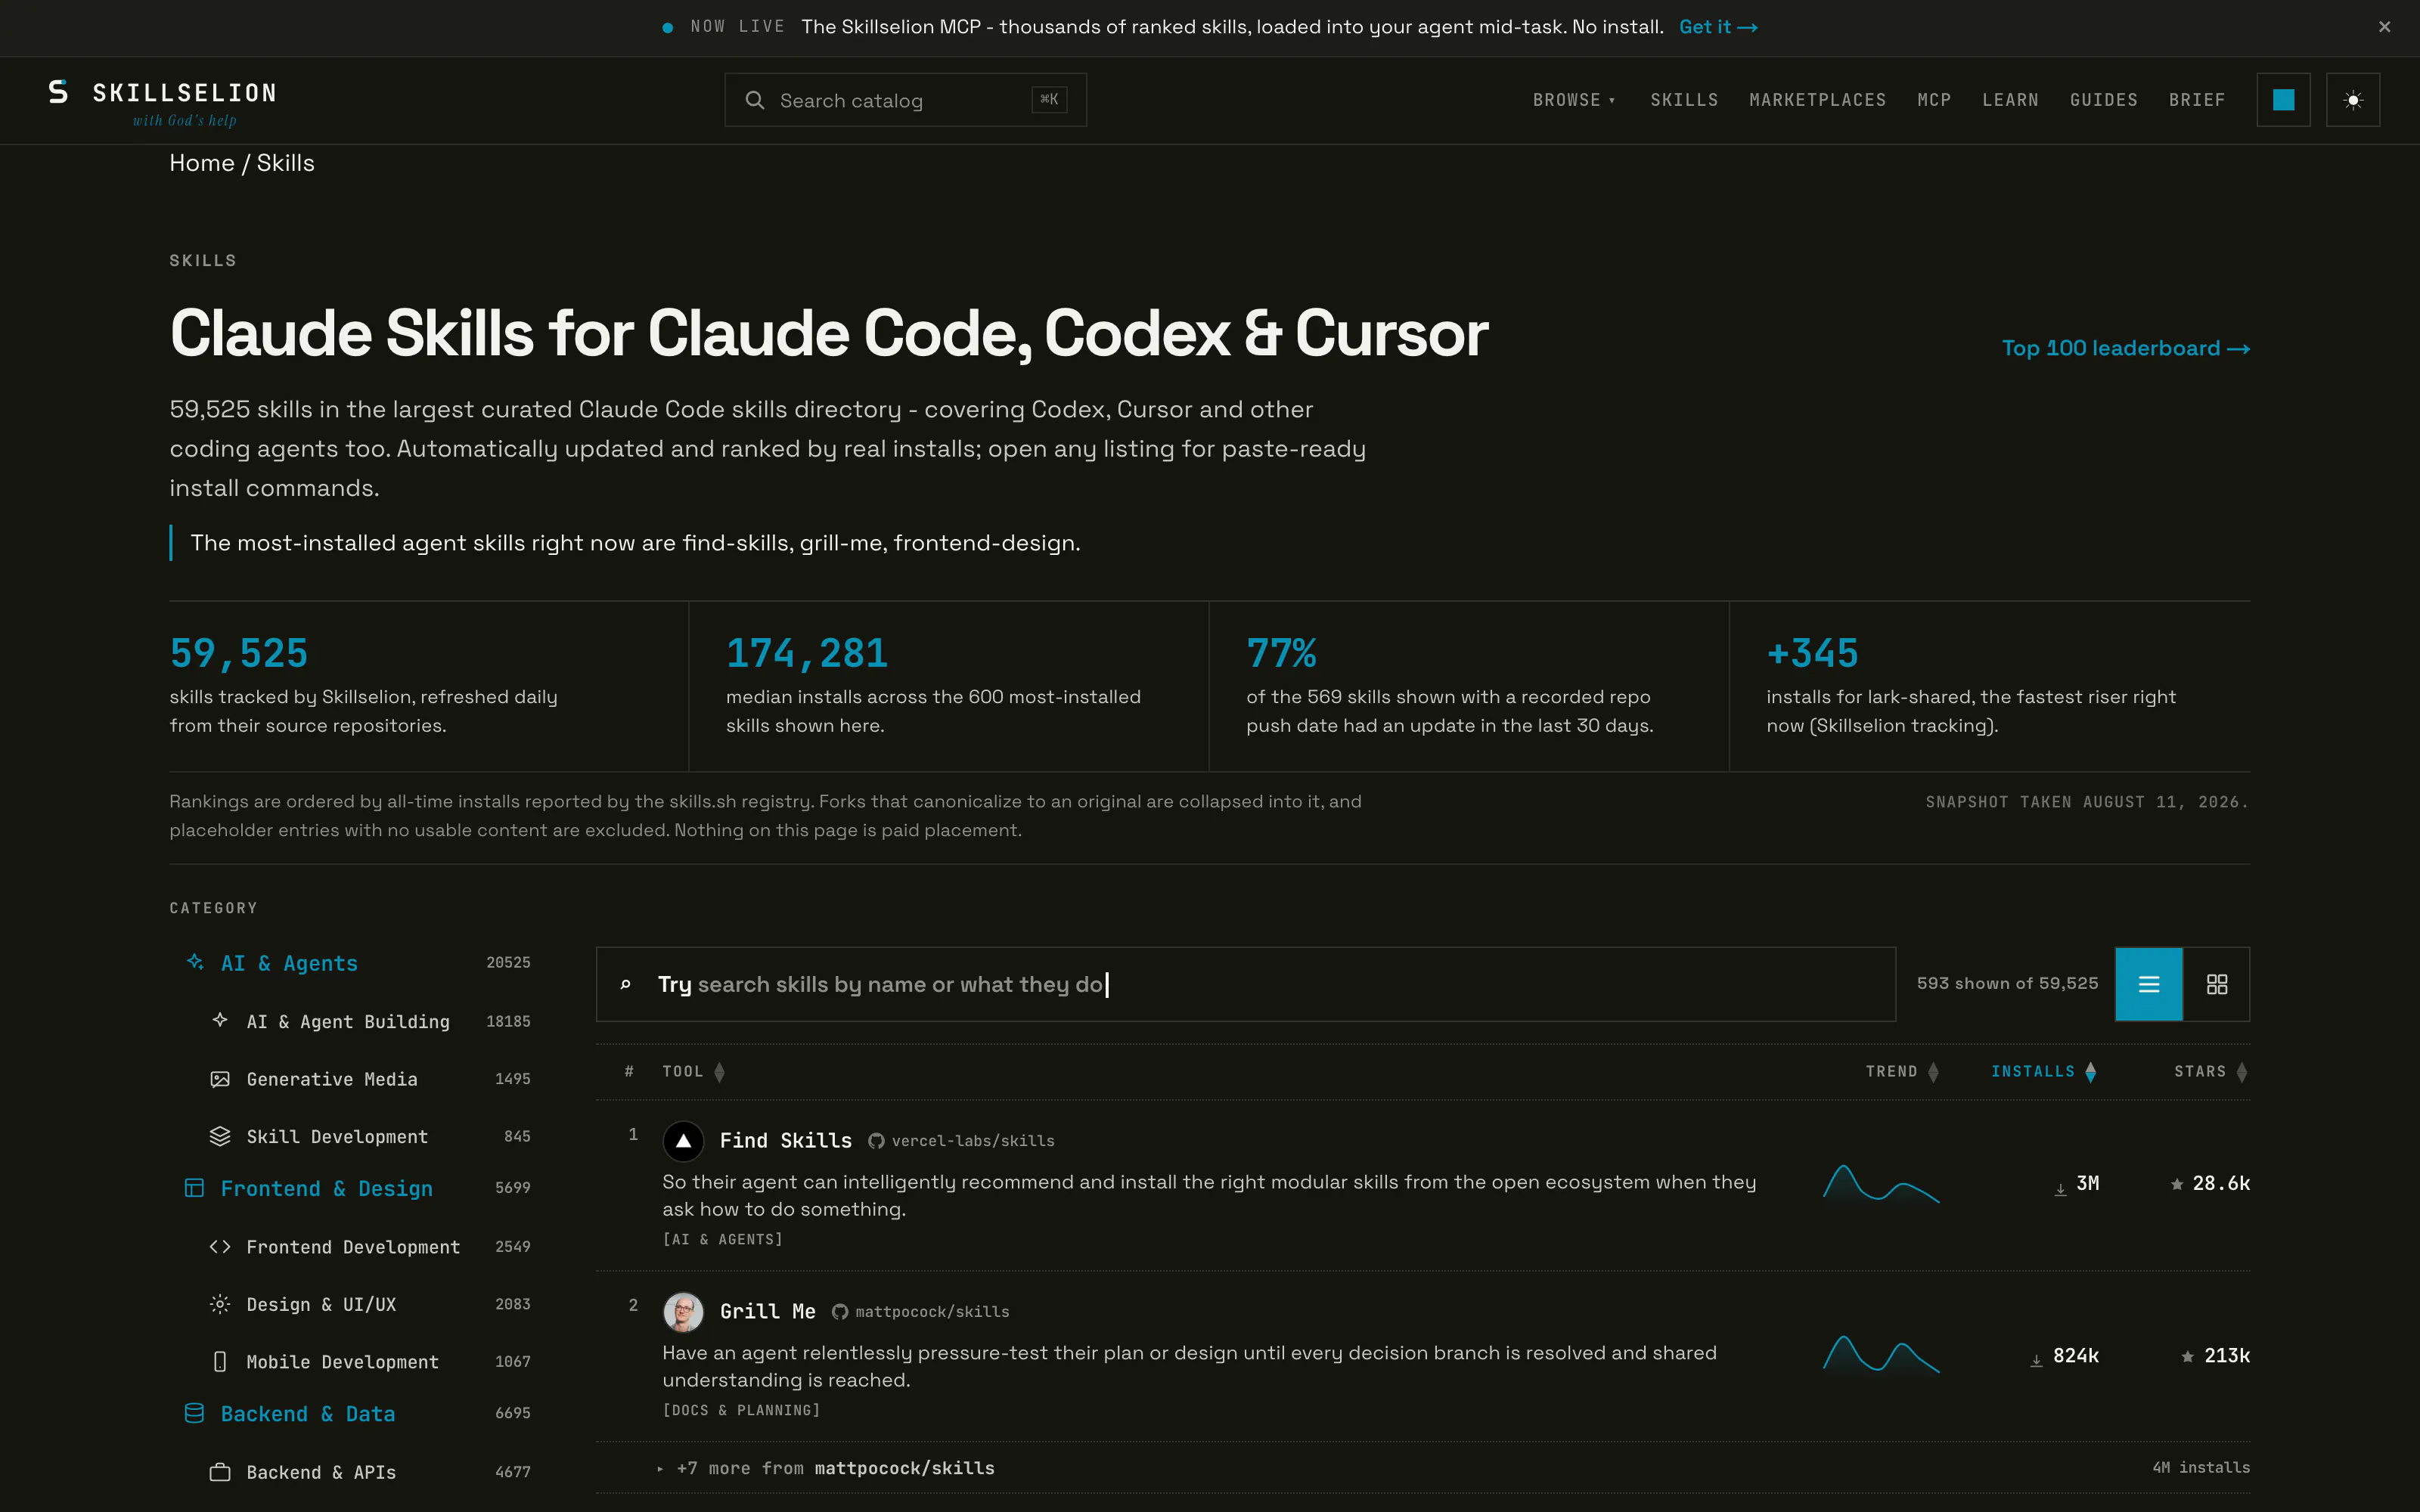This screenshot has width=2420, height=1512.
Task: Click the ⌘K shortcut badge
Action: (1049, 99)
